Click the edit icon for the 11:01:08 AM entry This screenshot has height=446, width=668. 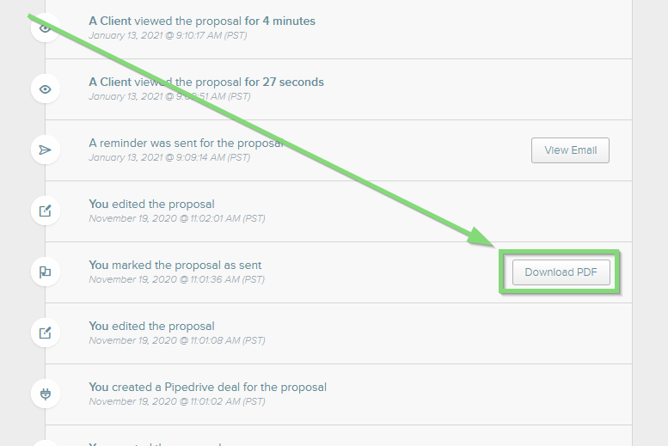46,333
